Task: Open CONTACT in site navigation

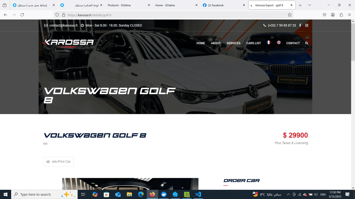Action: coord(293,43)
